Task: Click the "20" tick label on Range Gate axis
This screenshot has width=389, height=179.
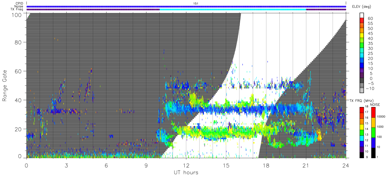Action: (19, 129)
